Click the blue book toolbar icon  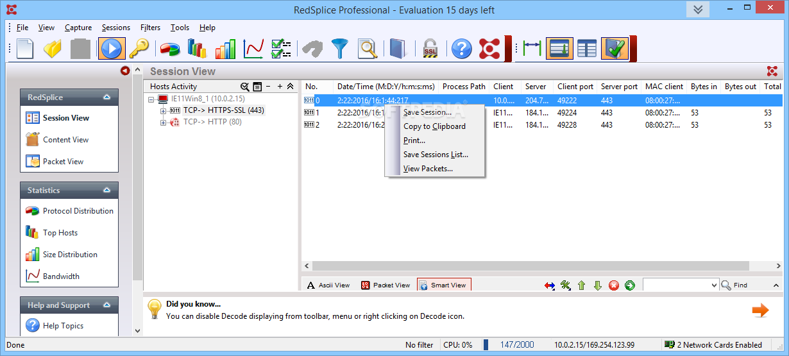click(x=398, y=49)
